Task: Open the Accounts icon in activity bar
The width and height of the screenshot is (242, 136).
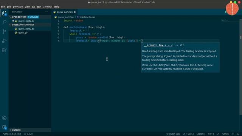Action: pyautogui.click(x=4, y=118)
